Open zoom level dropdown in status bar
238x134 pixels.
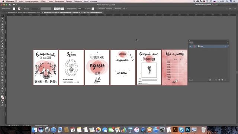[12, 125]
